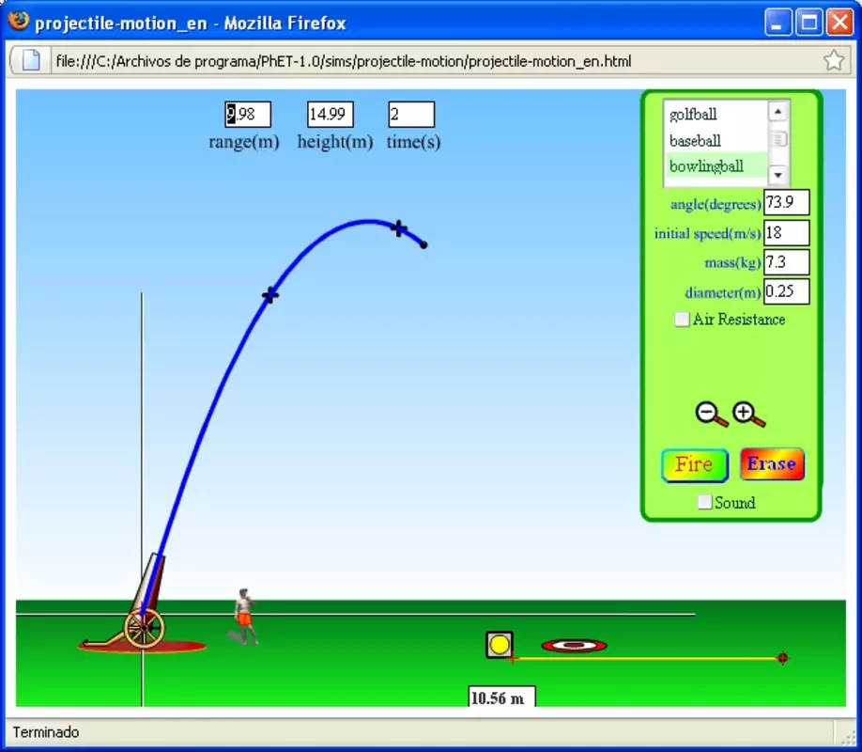Click the tape measure end crosshair
The width and height of the screenshot is (862, 752).
[x=782, y=658]
